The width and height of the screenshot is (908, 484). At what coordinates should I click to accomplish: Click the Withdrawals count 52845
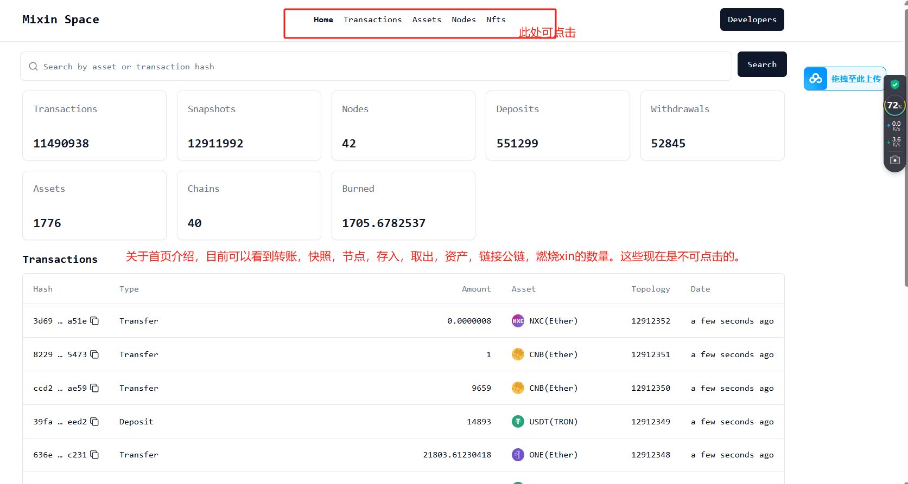click(x=668, y=144)
